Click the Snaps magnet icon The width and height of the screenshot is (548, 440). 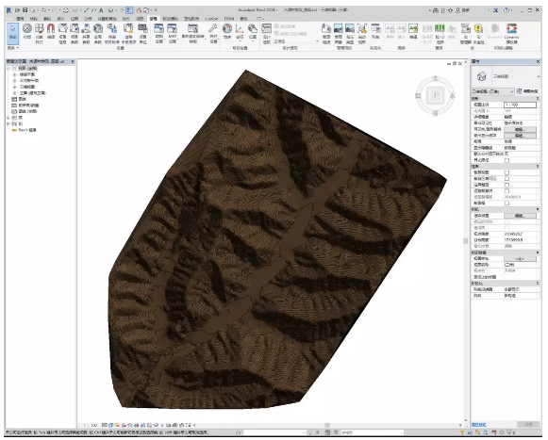click(51, 31)
